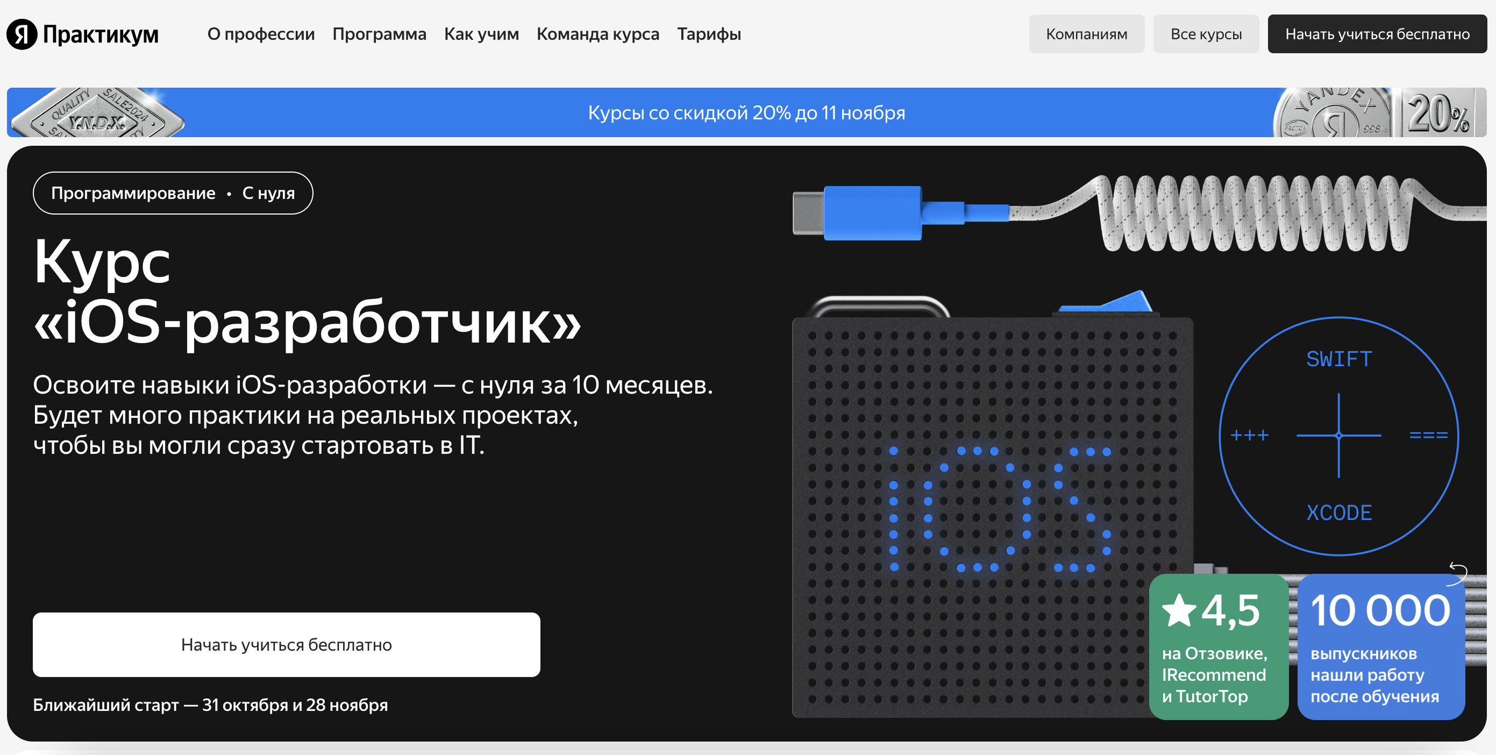Select Как учим in navigation
The height and width of the screenshot is (755, 1496).
point(481,34)
